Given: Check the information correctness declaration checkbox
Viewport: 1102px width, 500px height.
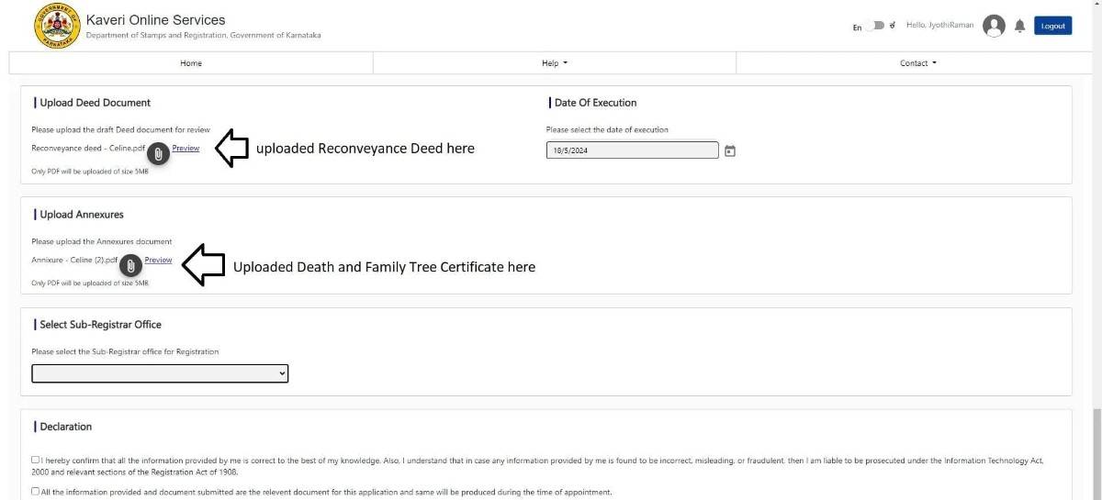Looking at the screenshot, I should coord(35,460).
